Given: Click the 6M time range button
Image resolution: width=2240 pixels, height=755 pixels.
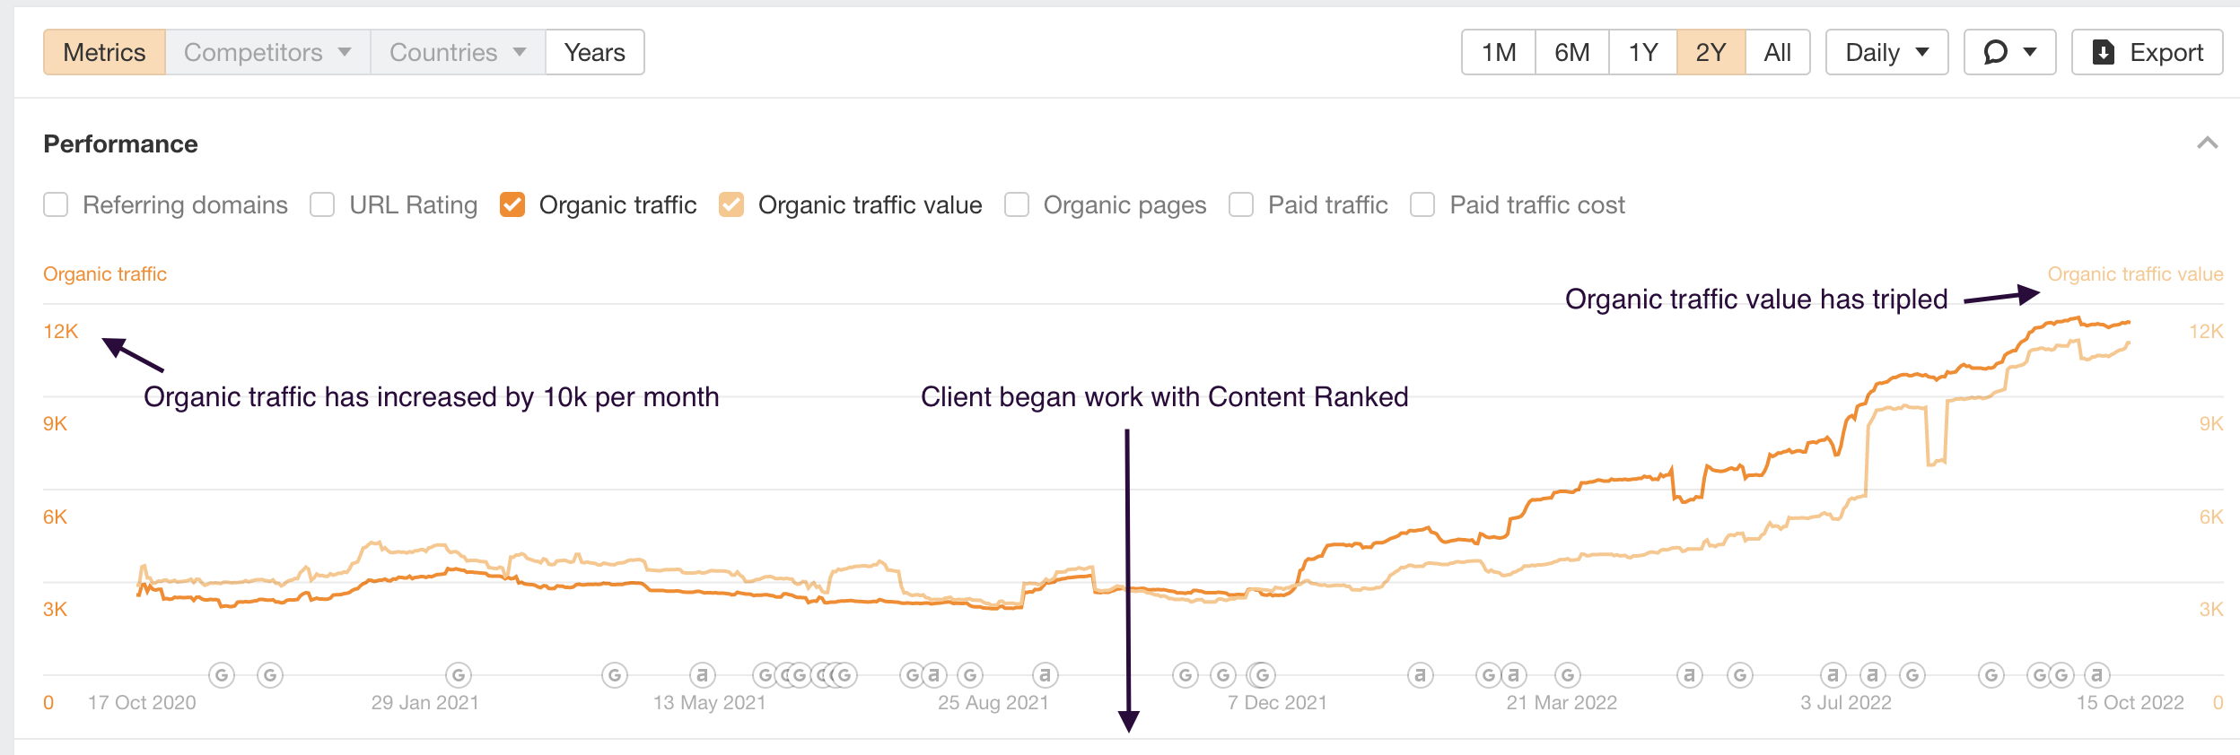Looking at the screenshot, I should (x=1571, y=52).
